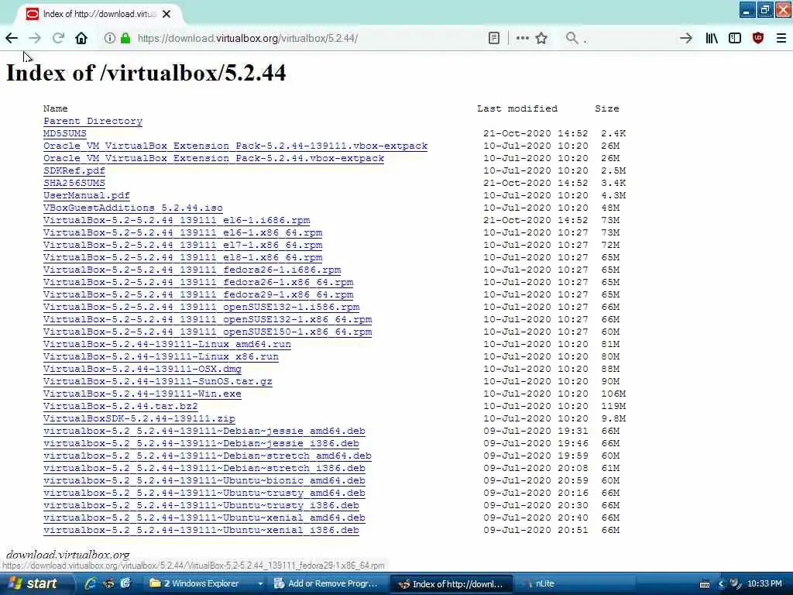The image size is (793, 595).
Task: Select the Index of http://download tab
Action: pos(98,14)
